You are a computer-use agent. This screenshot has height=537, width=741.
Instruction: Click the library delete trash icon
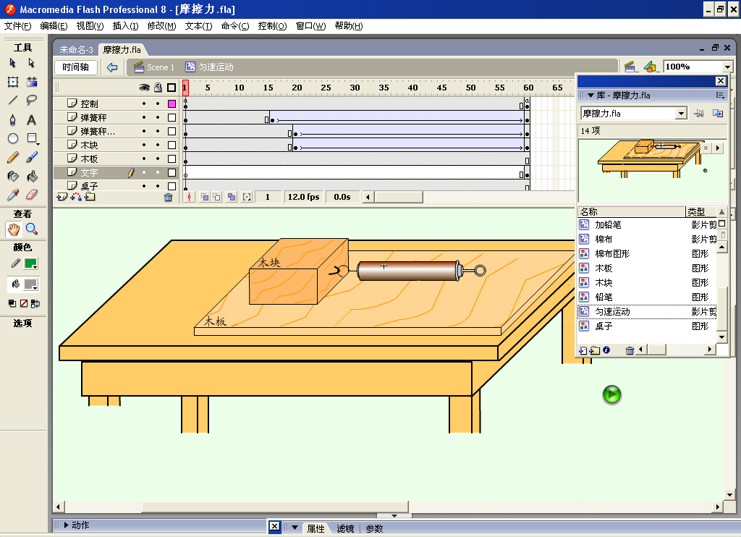(630, 350)
